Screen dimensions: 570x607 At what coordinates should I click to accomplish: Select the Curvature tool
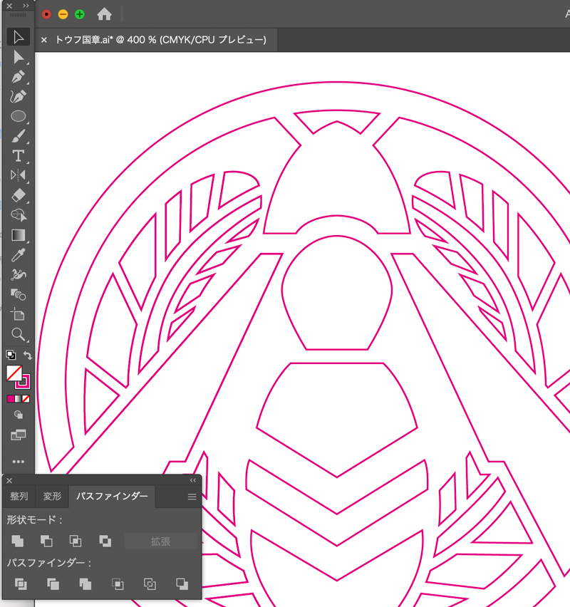pyautogui.click(x=19, y=96)
